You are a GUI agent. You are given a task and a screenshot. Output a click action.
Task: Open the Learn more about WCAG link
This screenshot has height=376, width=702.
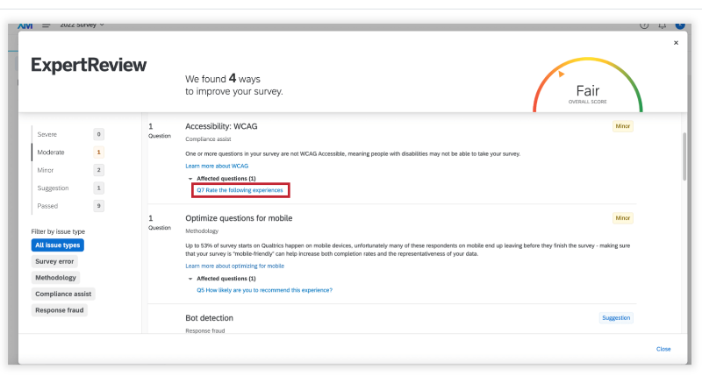pyautogui.click(x=217, y=166)
